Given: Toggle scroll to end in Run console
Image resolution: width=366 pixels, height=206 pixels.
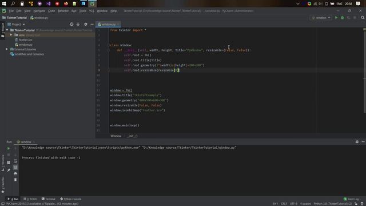Looking at the screenshot, I should (15, 168).
